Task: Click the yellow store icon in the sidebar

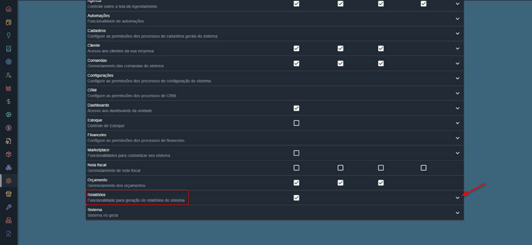Action: (x=8, y=194)
